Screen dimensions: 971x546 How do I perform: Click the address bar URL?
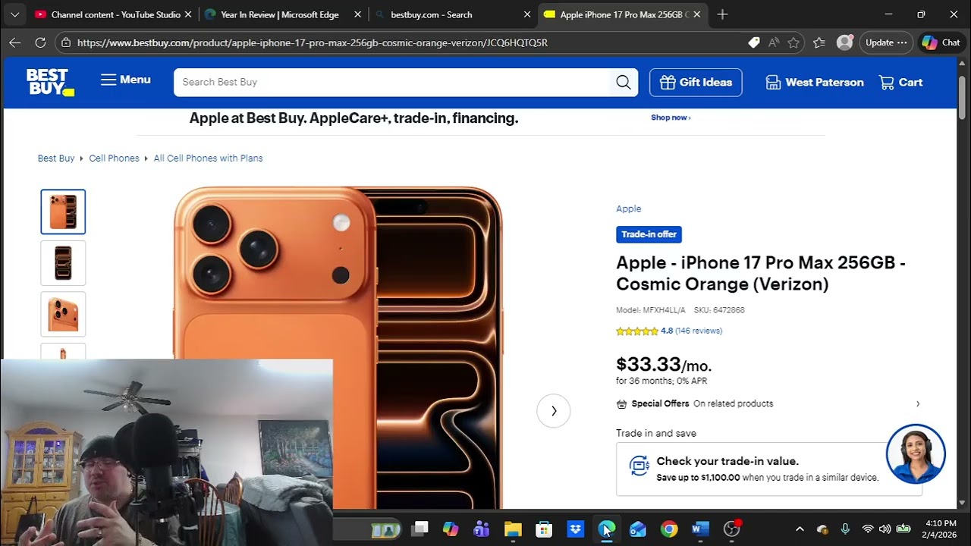313,43
